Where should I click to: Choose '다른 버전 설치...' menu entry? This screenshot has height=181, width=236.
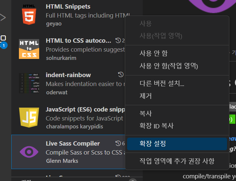(177, 83)
